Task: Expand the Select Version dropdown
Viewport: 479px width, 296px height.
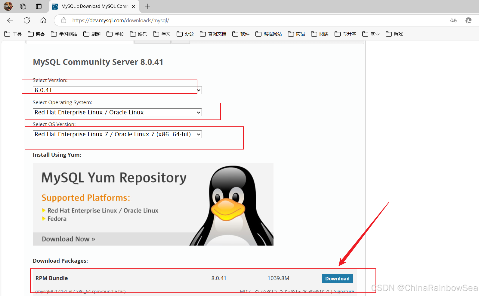Action: [x=117, y=90]
